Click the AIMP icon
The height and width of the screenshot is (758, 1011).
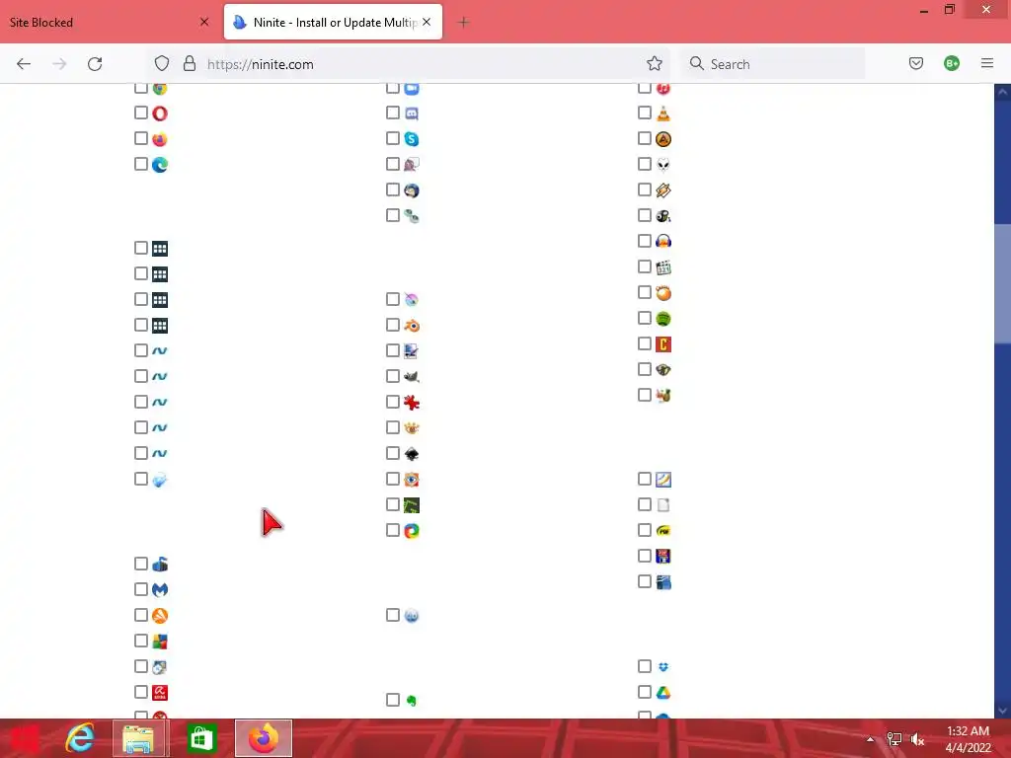[662, 139]
